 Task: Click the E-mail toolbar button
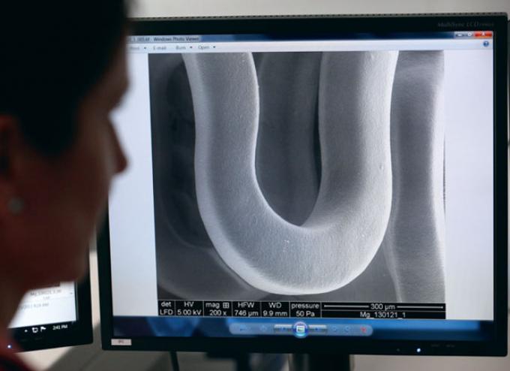tap(159, 48)
